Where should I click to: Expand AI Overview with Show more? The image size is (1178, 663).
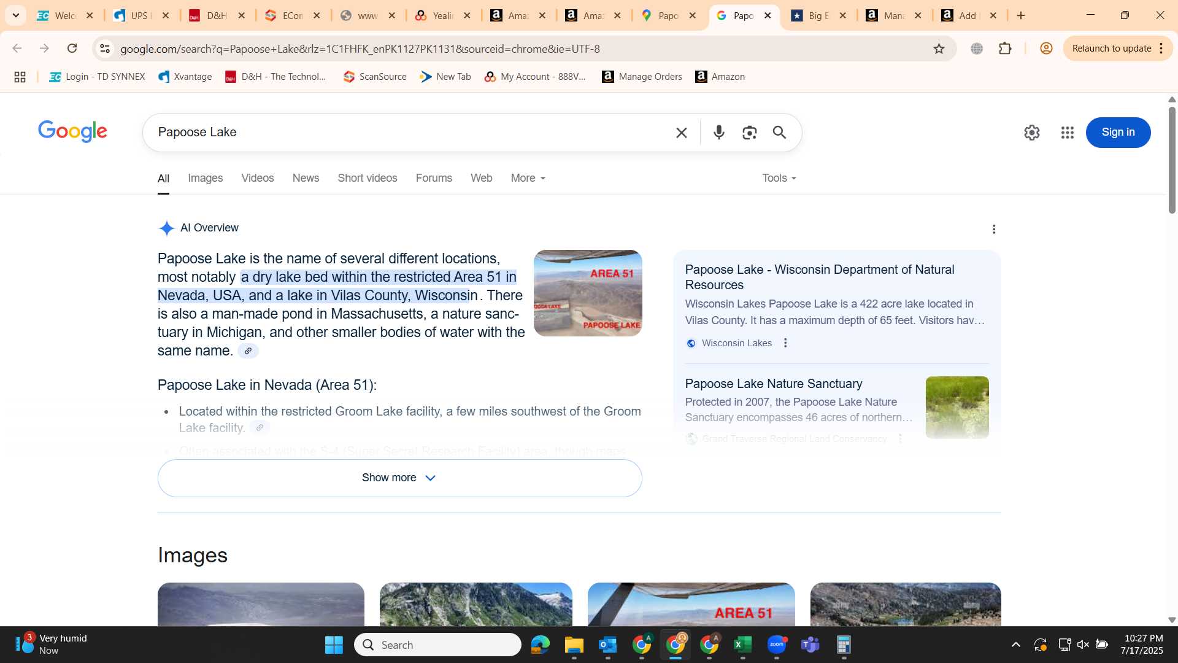coord(399,478)
